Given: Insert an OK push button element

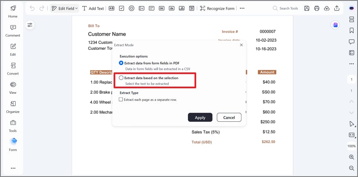Looking at the screenshot, I should 161,8.
